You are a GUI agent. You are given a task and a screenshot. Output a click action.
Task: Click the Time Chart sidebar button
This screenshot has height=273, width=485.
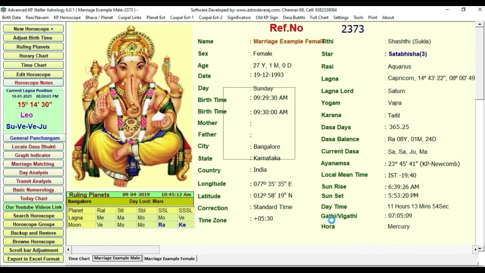(x=33, y=65)
